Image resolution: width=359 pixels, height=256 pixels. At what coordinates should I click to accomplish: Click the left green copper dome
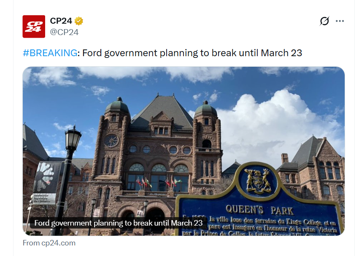(116, 106)
